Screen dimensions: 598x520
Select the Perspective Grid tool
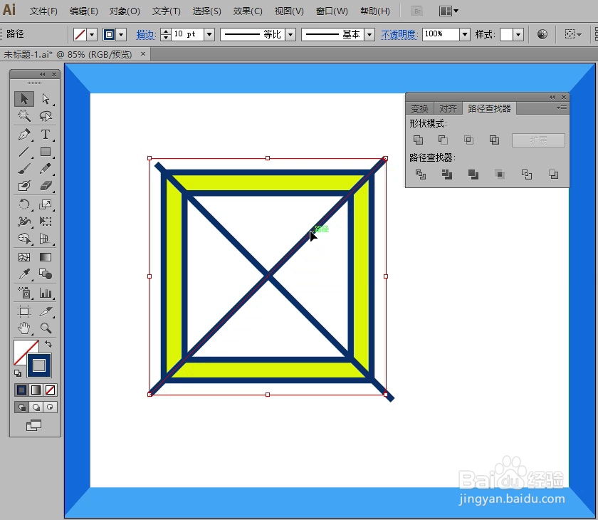pyautogui.click(x=46, y=239)
